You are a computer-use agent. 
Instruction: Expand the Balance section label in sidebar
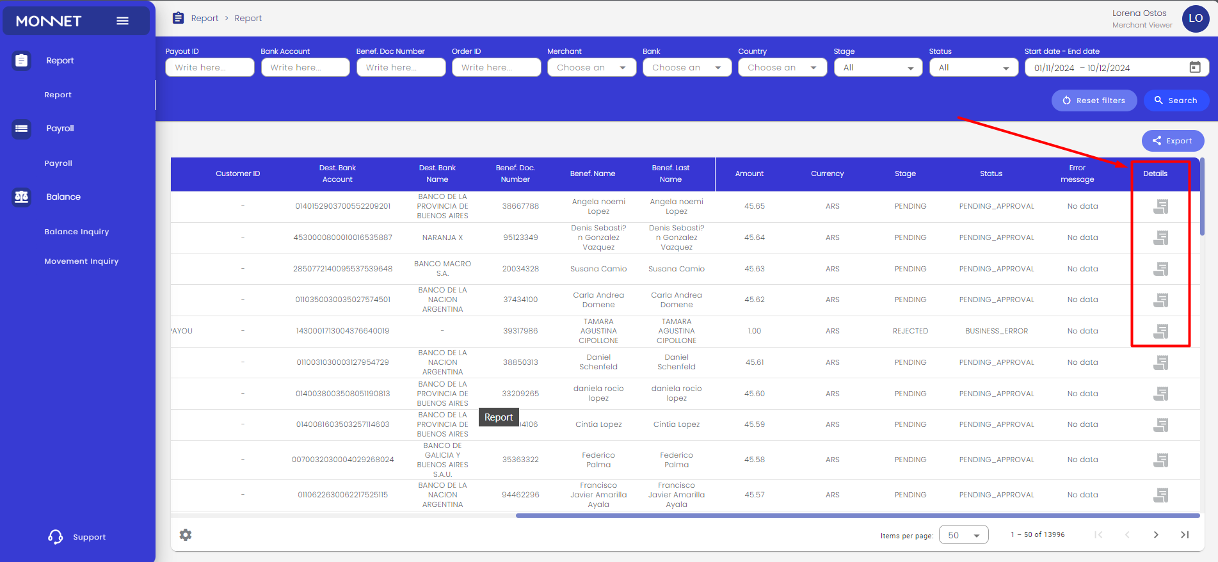pyautogui.click(x=63, y=197)
